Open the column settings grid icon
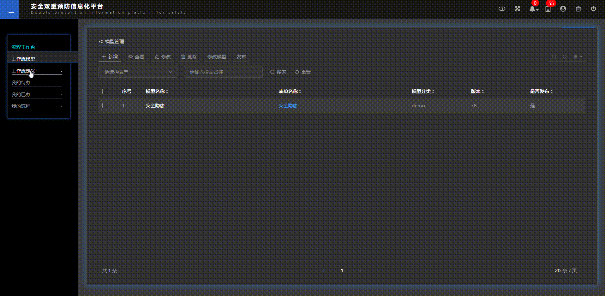This screenshot has height=296, width=605. [x=575, y=57]
